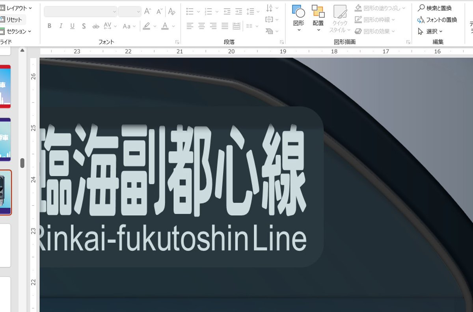Align text left
473x312 pixels.
(x=190, y=26)
